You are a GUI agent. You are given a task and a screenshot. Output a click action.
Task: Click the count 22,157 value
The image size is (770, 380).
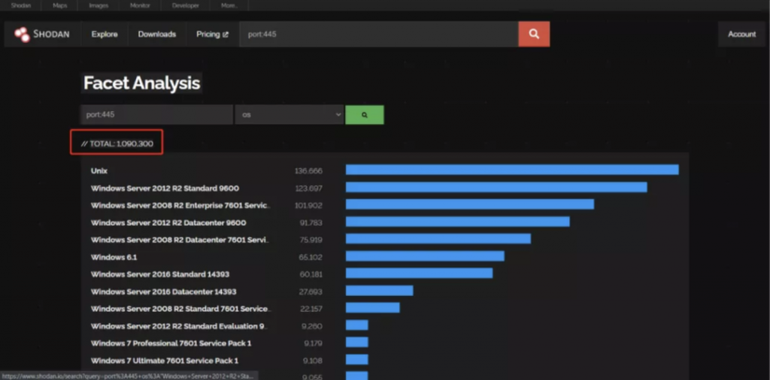click(311, 309)
